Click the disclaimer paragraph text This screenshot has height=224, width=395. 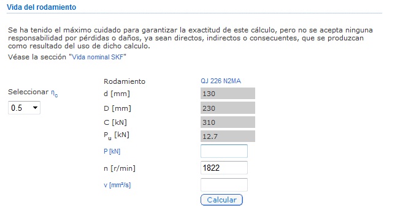[190, 38]
